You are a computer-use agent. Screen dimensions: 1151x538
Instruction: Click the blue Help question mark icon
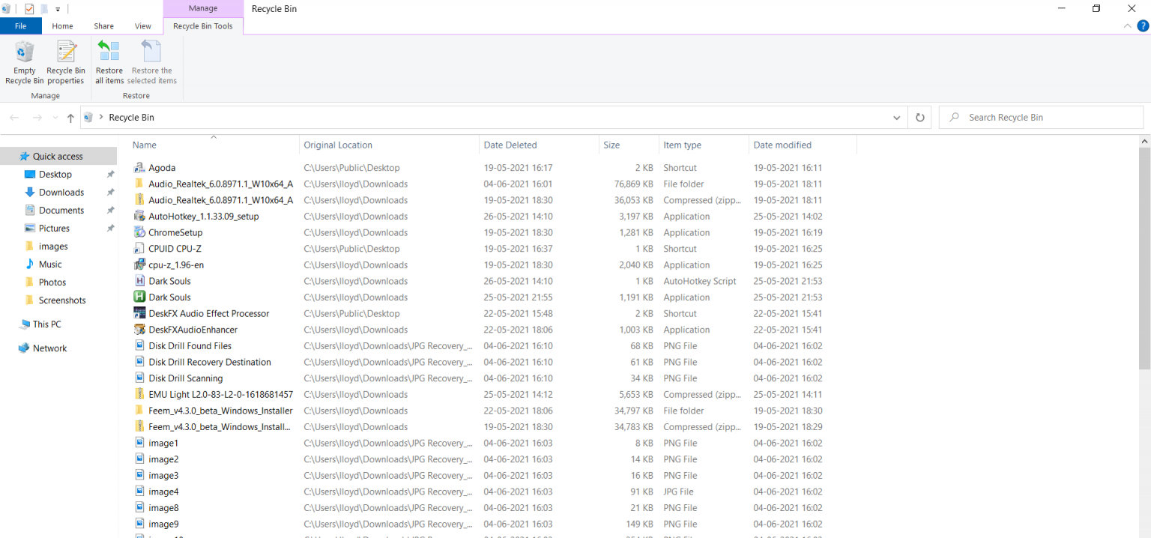tap(1143, 26)
